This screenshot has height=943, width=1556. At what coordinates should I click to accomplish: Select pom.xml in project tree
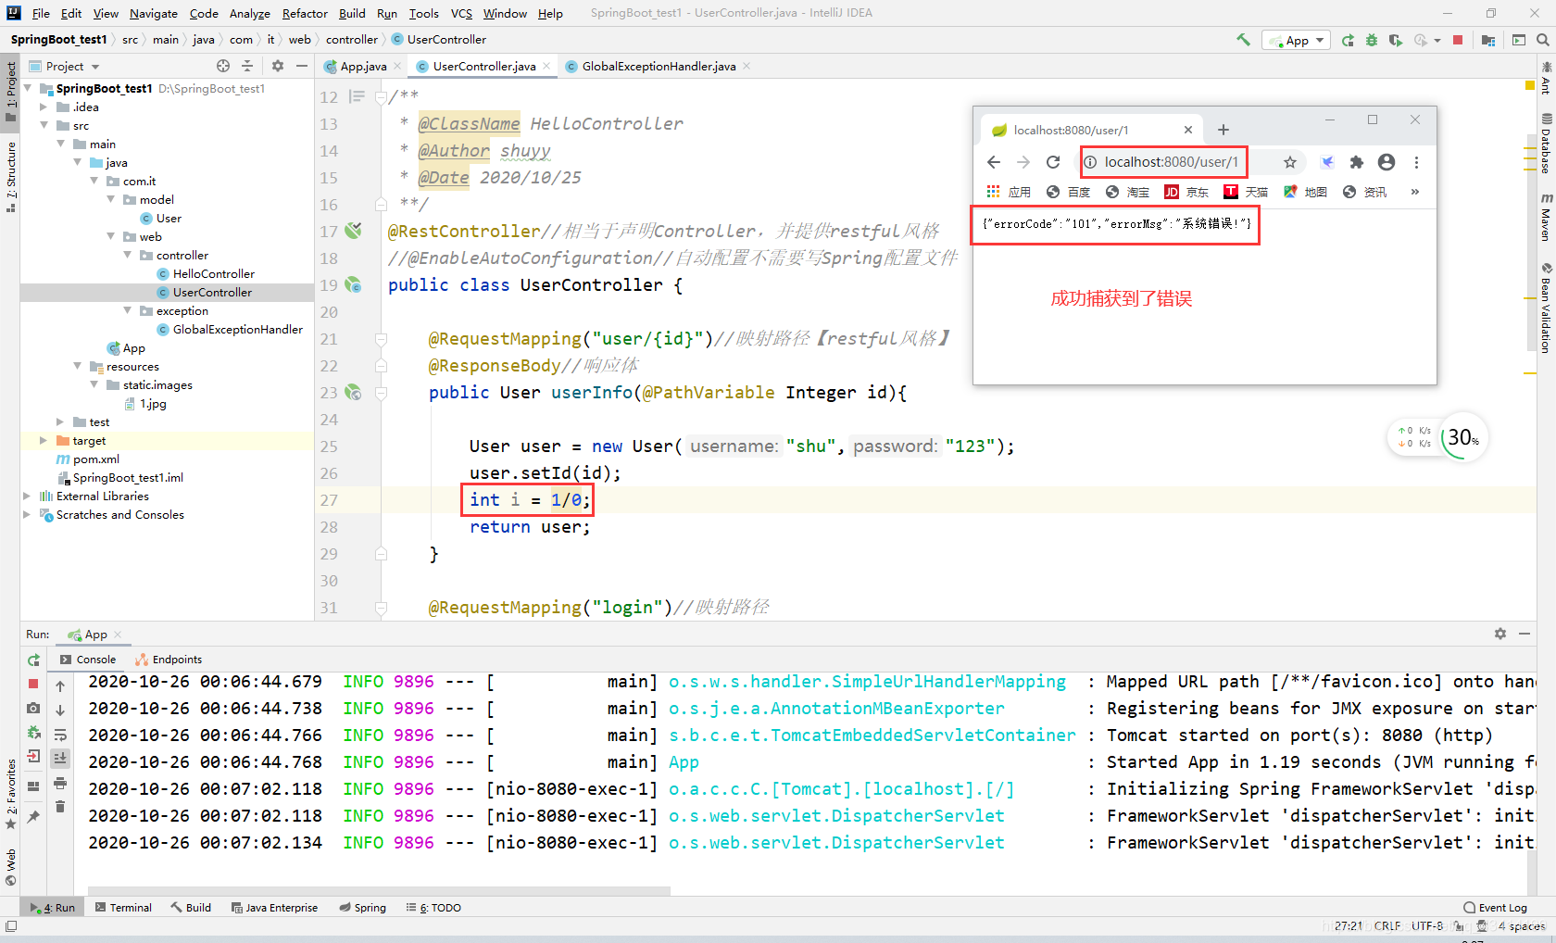96,459
